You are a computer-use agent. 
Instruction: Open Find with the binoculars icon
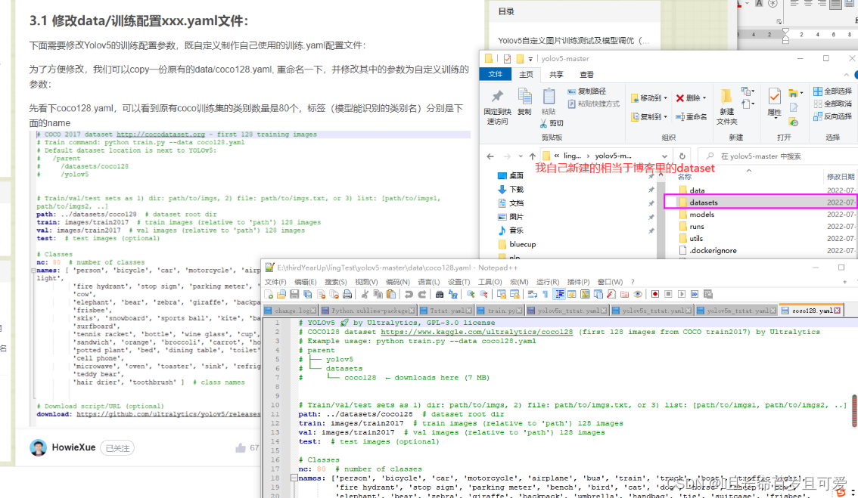pos(440,295)
